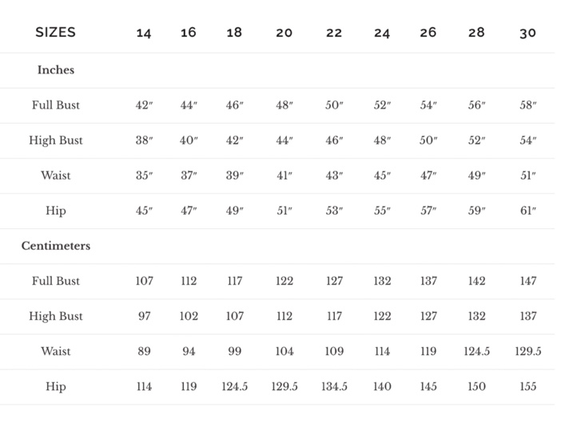Click the Inches section label

55,70
